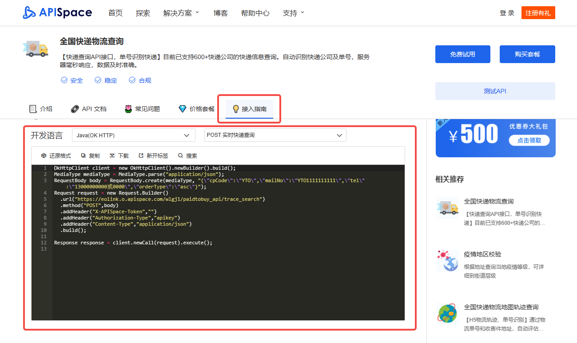Click the 稳定 checkmark icon
This screenshot has width=577, height=343.
pos(98,80)
